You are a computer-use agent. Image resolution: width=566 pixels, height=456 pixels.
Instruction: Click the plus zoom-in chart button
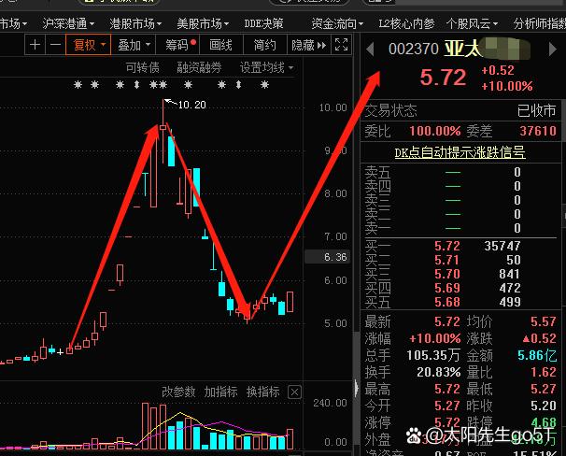tap(35, 45)
